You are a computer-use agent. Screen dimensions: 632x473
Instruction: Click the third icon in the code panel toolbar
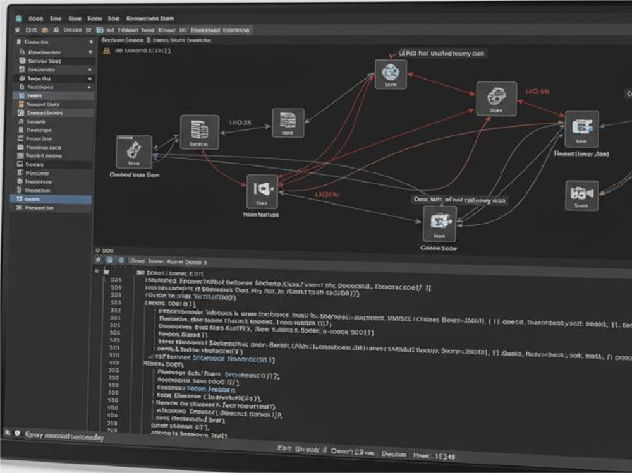pyautogui.click(x=121, y=260)
